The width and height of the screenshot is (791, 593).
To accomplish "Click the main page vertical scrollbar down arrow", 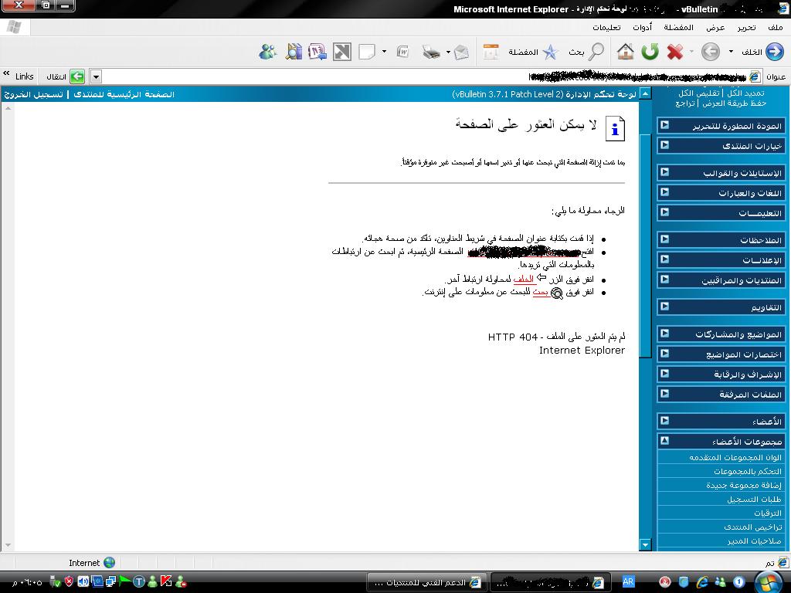I will 646,544.
